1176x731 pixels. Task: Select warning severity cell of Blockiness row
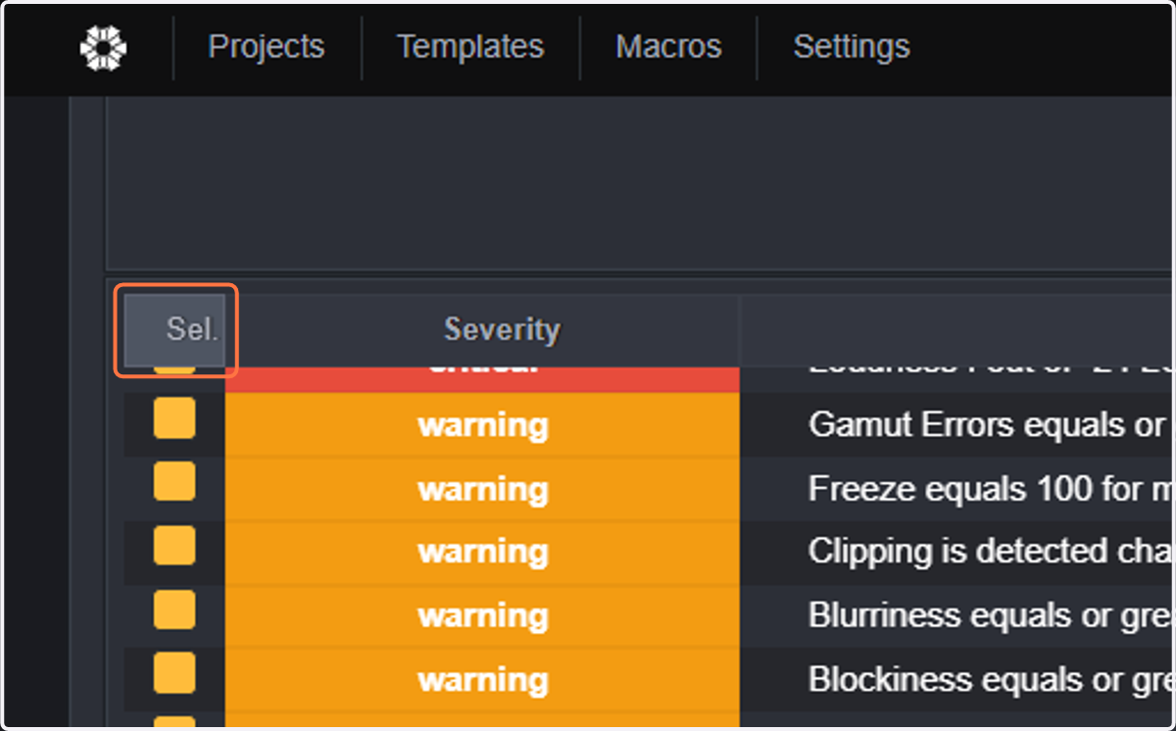tap(482, 680)
